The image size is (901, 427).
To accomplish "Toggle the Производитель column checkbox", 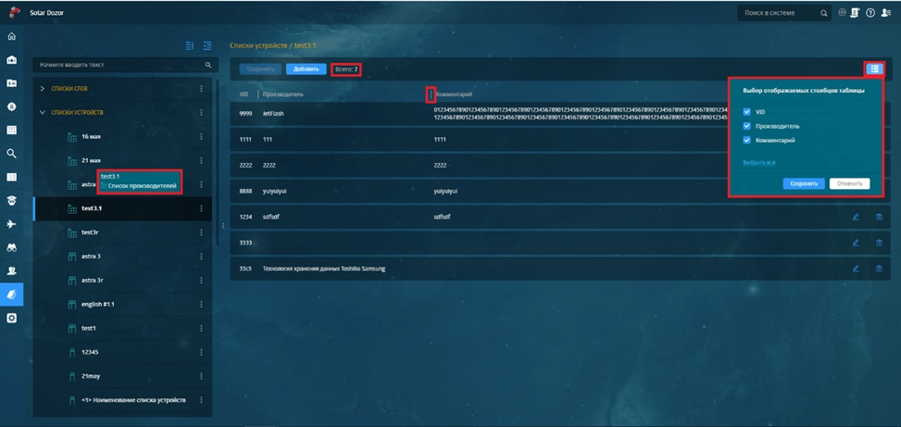I will pos(747,126).
